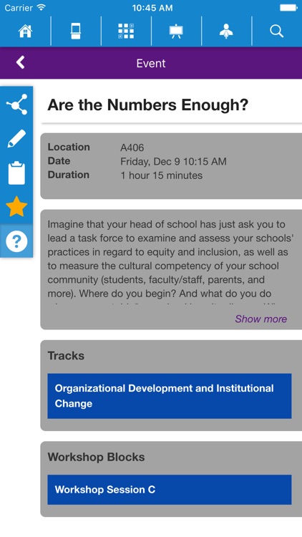Open the speakers icon in top bar
The height and width of the screenshot is (537, 302).
click(226, 32)
